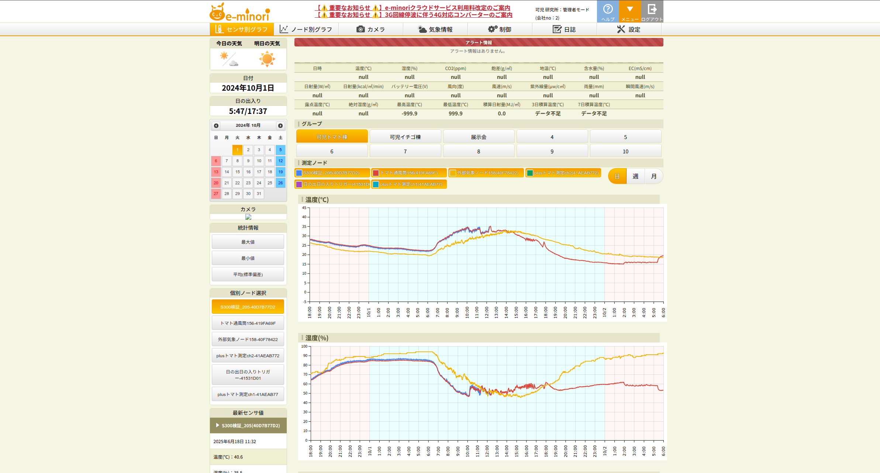Go to previous month in calendar
Screen dimensions: 880x473
[x=216, y=126]
